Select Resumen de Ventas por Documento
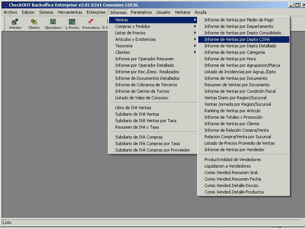This screenshot has height=229, width=305. [244, 85]
